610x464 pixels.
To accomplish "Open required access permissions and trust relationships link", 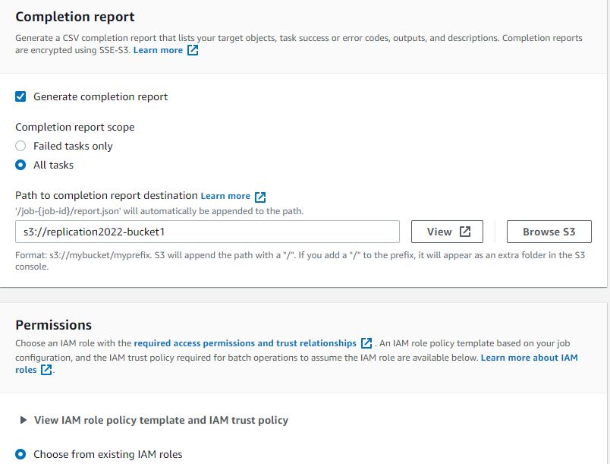I will (245, 343).
